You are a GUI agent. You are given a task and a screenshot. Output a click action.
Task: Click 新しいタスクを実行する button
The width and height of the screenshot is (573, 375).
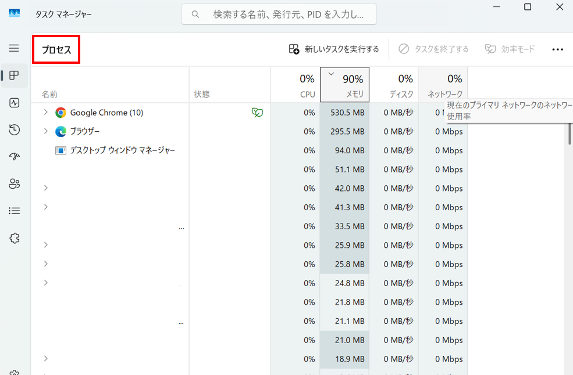coord(334,49)
